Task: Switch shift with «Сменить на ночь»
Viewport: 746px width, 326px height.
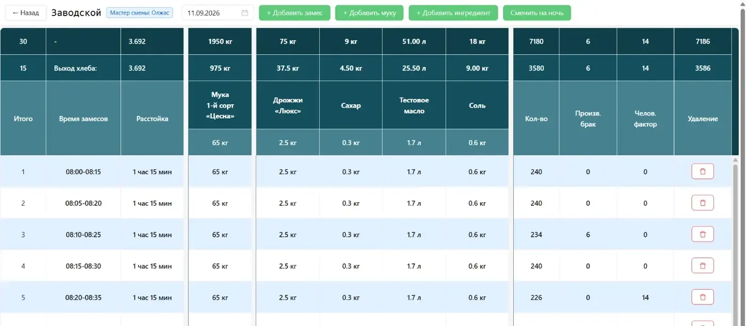Action: click(x=537, y=13)
